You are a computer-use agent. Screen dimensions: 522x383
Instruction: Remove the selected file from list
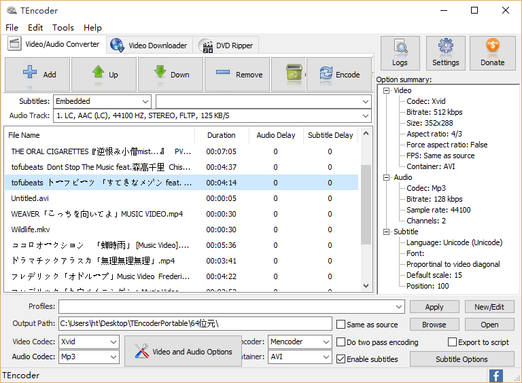[237, 74]
